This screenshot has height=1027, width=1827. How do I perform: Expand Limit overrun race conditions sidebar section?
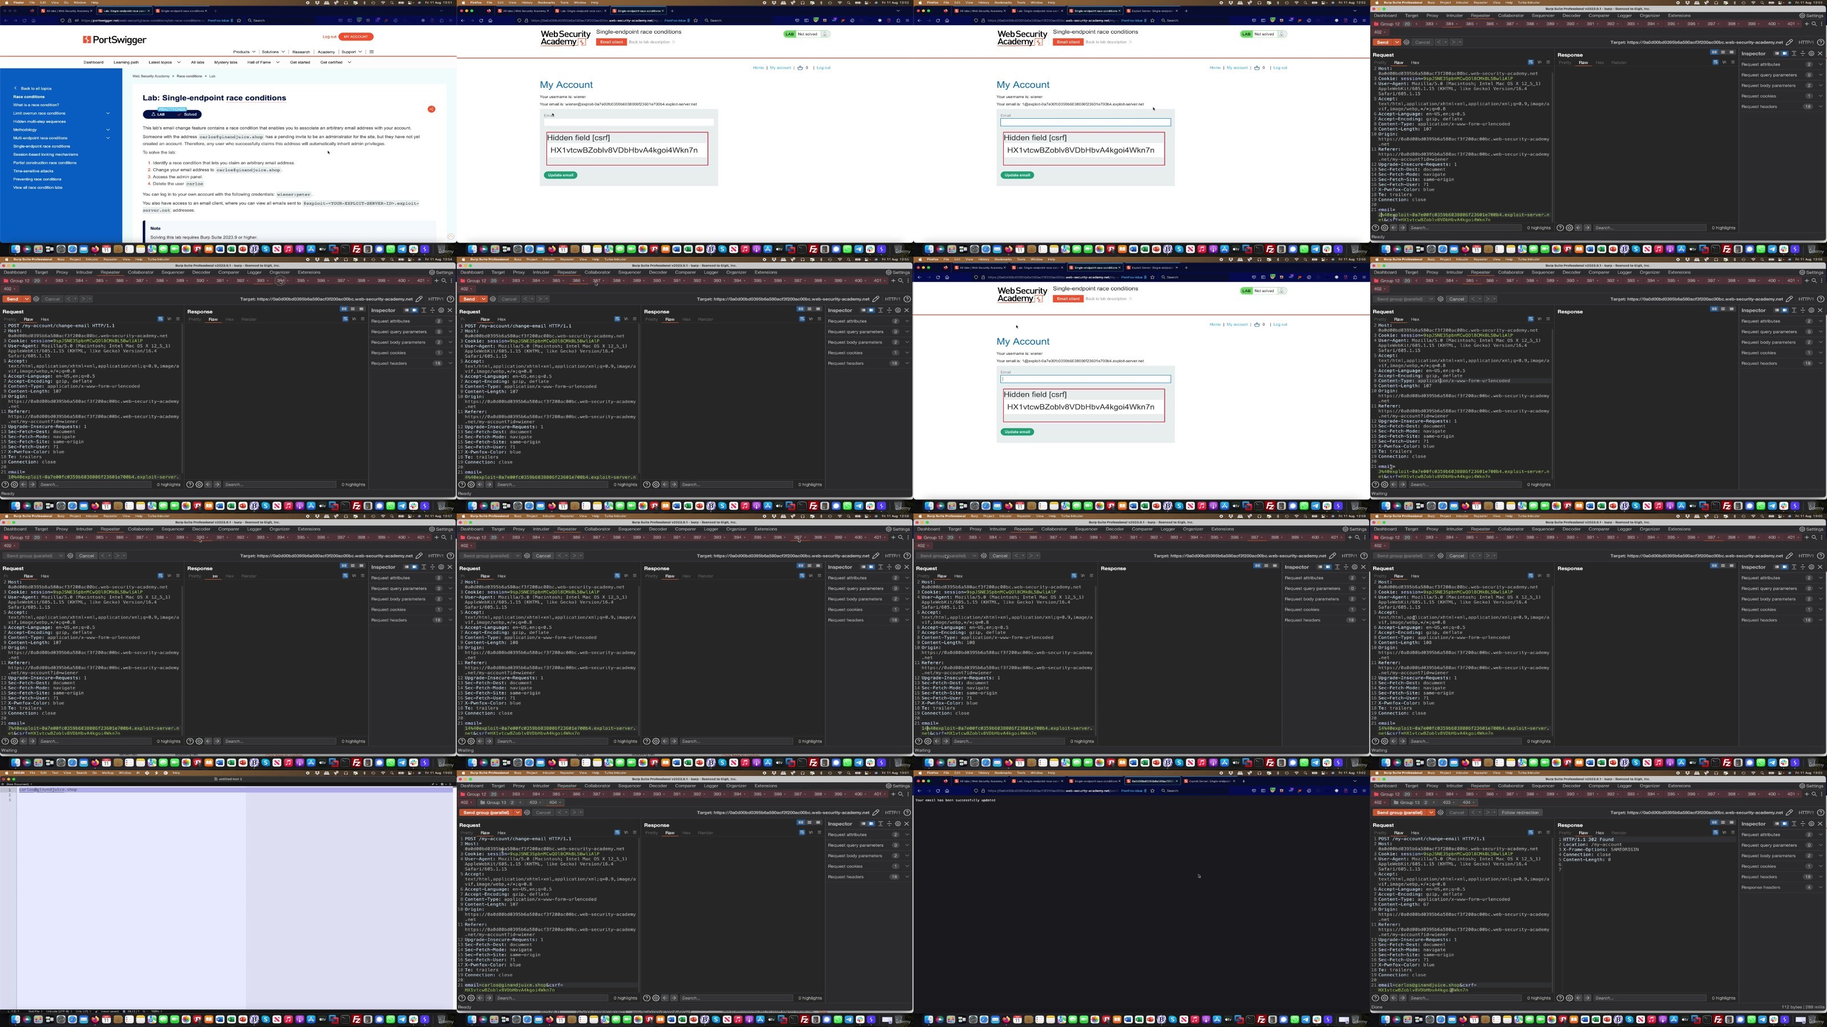[x=108, y=114]
